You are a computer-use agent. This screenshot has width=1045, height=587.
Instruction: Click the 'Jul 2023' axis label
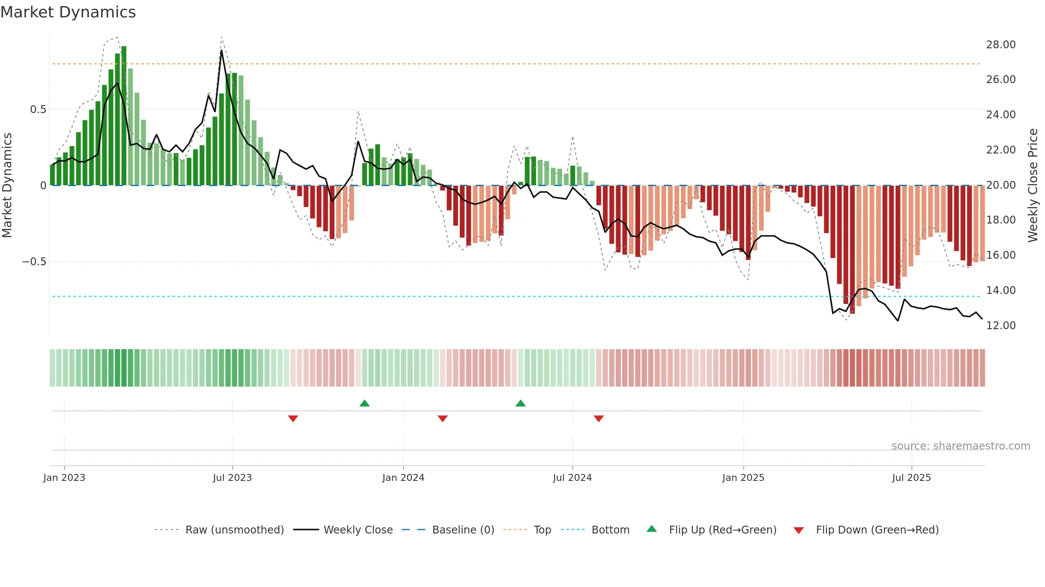click(x=233, y=477)
